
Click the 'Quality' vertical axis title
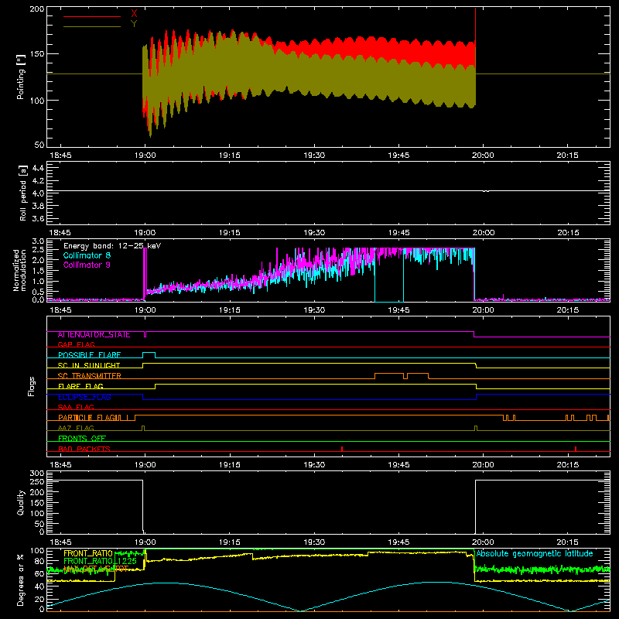21,502
